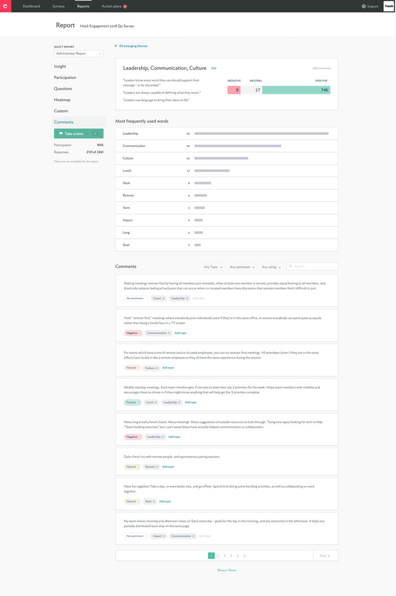The width and height of the screenshot is (396, 596).
Task: Open the Terms link
Action: (x=232, y=570)
